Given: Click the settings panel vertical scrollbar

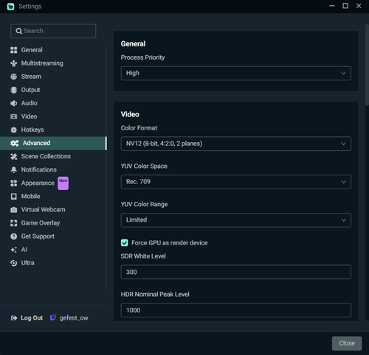Looking at the screenshot, I should pos(367,65).
